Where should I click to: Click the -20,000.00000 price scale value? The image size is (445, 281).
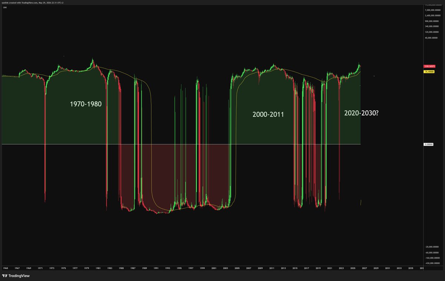coord(431,247)
